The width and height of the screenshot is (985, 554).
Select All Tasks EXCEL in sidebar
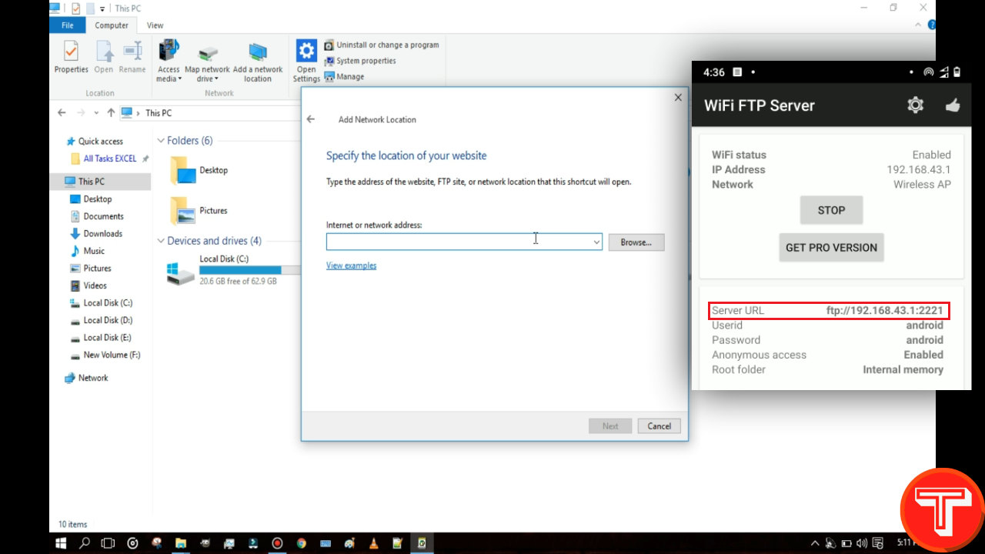109,159
